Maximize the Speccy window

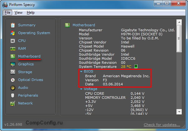(x=167, y=3)
